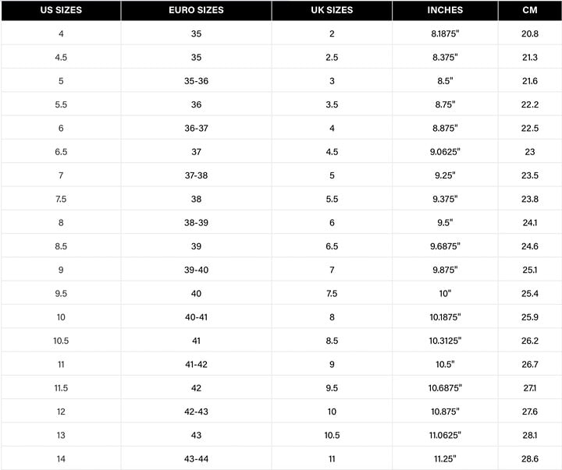The height and width of the screenshot is (470, 562).
Task: Click the US SIZES column header
Action: (61, 10)
